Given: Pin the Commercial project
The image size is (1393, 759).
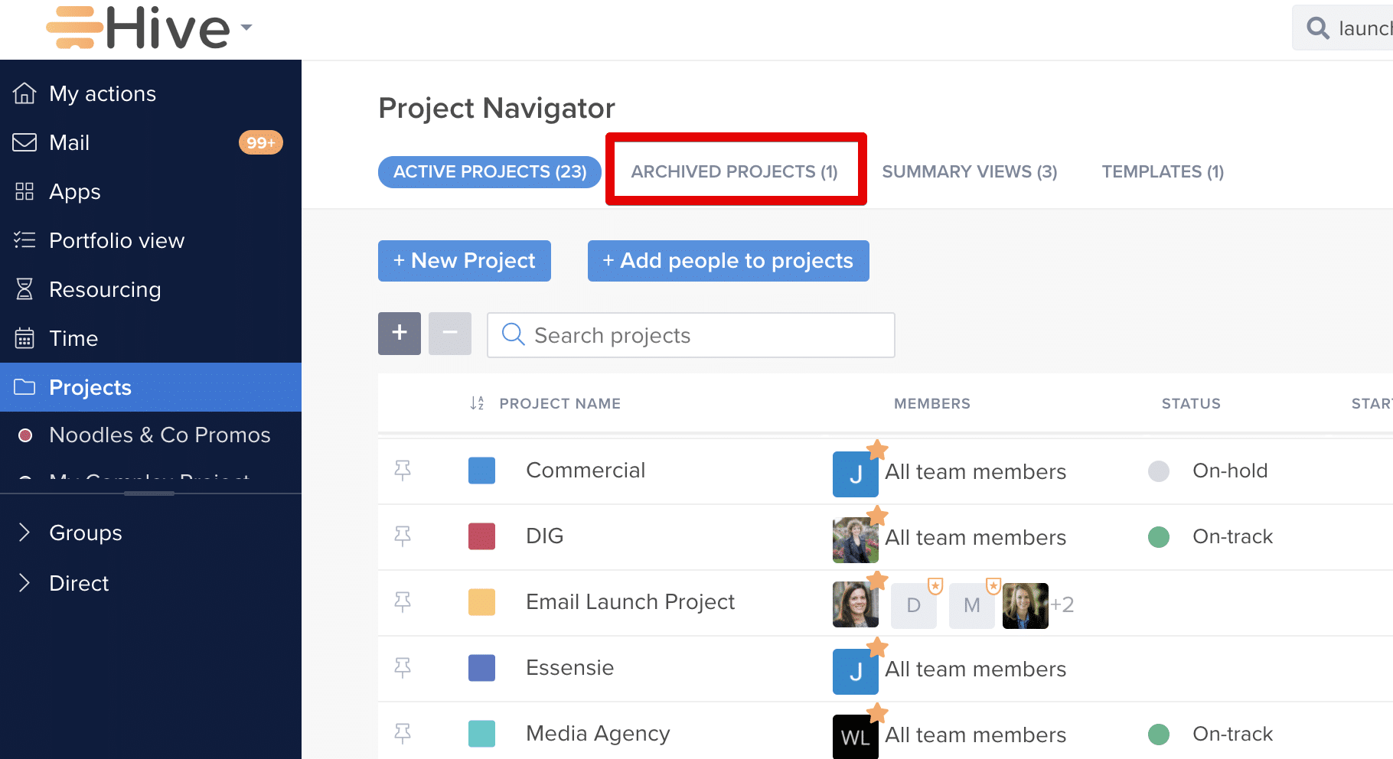Looking at the screenshot, I should point(403,471).
